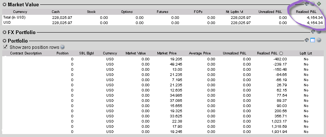Screen dimensions: 326x137
Task: Select the row with Realized P&L -482.03
Action: (163, 59)
